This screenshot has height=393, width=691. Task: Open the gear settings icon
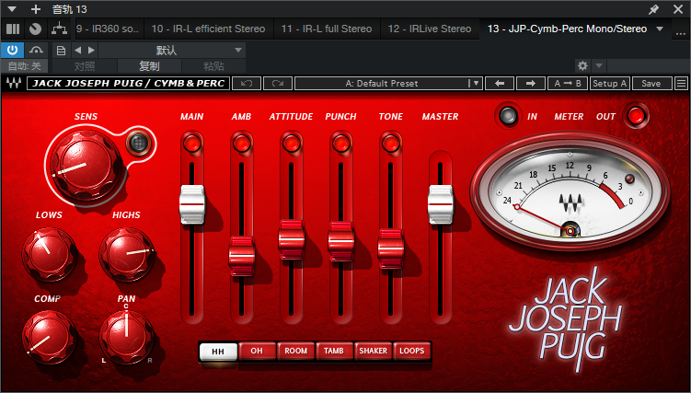click(582, 66)
